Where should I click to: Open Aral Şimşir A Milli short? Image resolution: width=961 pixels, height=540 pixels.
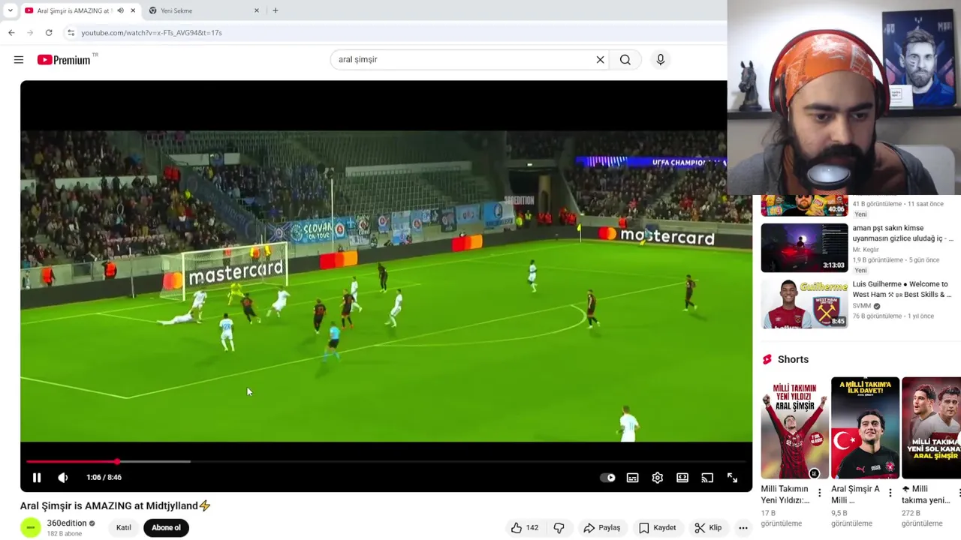point(865,427)
